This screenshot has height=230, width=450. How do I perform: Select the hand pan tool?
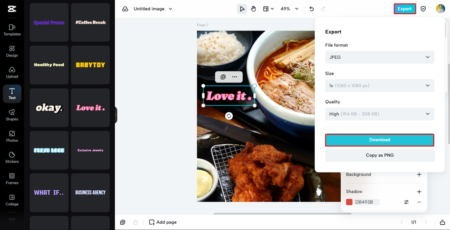tap(253, 9)
